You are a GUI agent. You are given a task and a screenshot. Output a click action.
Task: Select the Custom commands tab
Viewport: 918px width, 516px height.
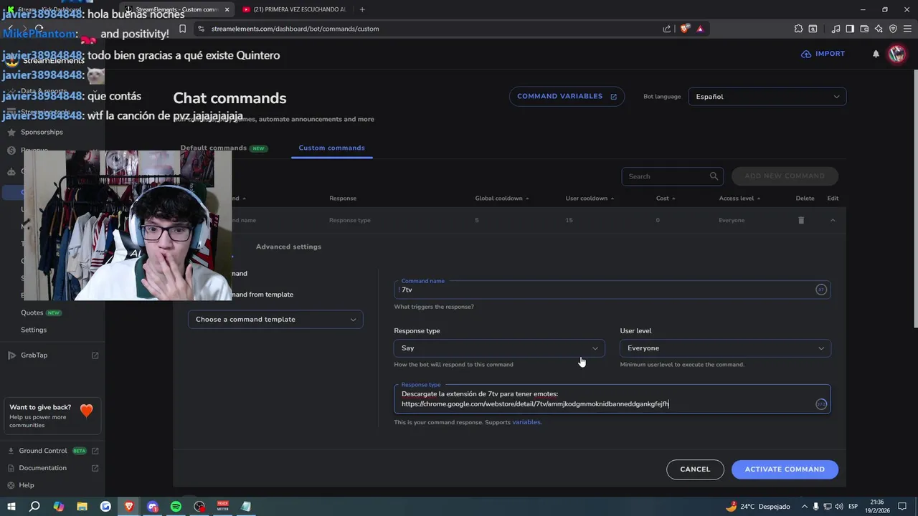tap(332, 148)
